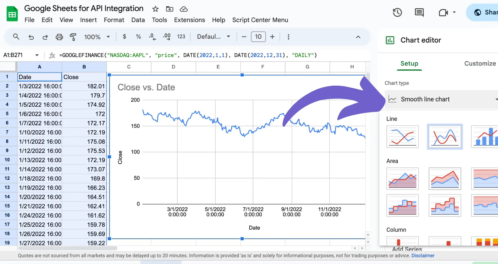Format as percent
This screenshot has height=264, width=498.
point(139,37)
